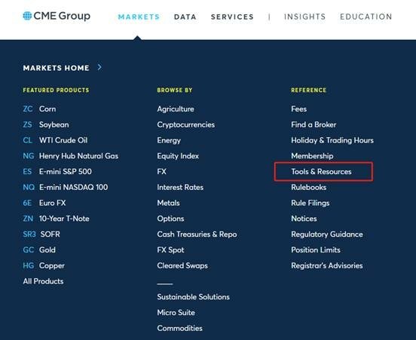This screenshot has width=416, height=340.
Task: Open the Markets menu tab
Action: (139, 17)
